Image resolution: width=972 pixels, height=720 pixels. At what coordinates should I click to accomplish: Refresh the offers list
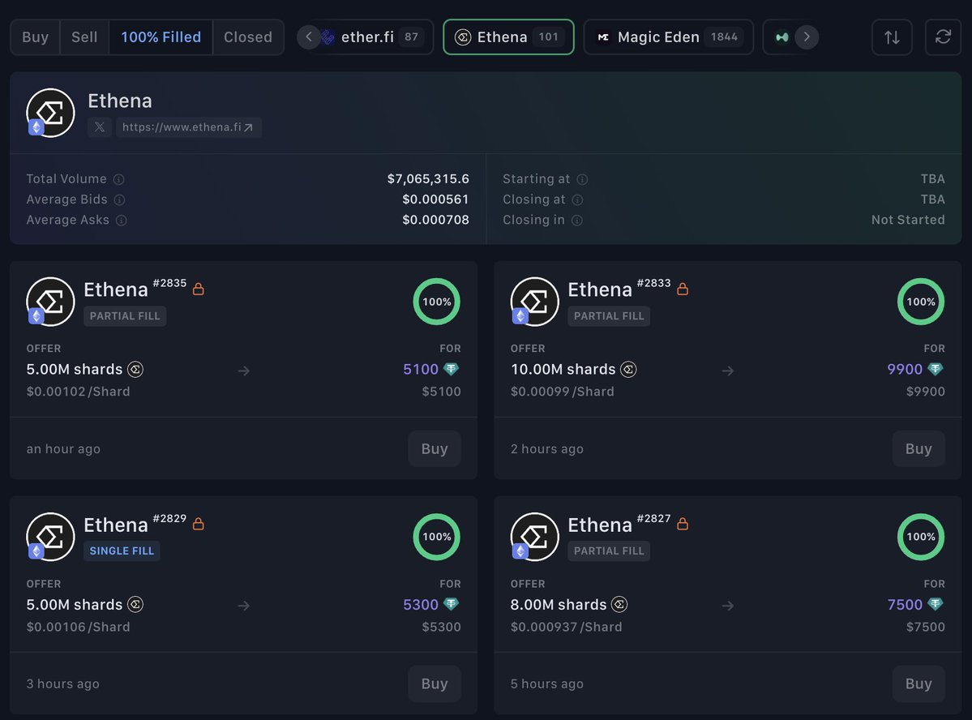tap(943, 37)
